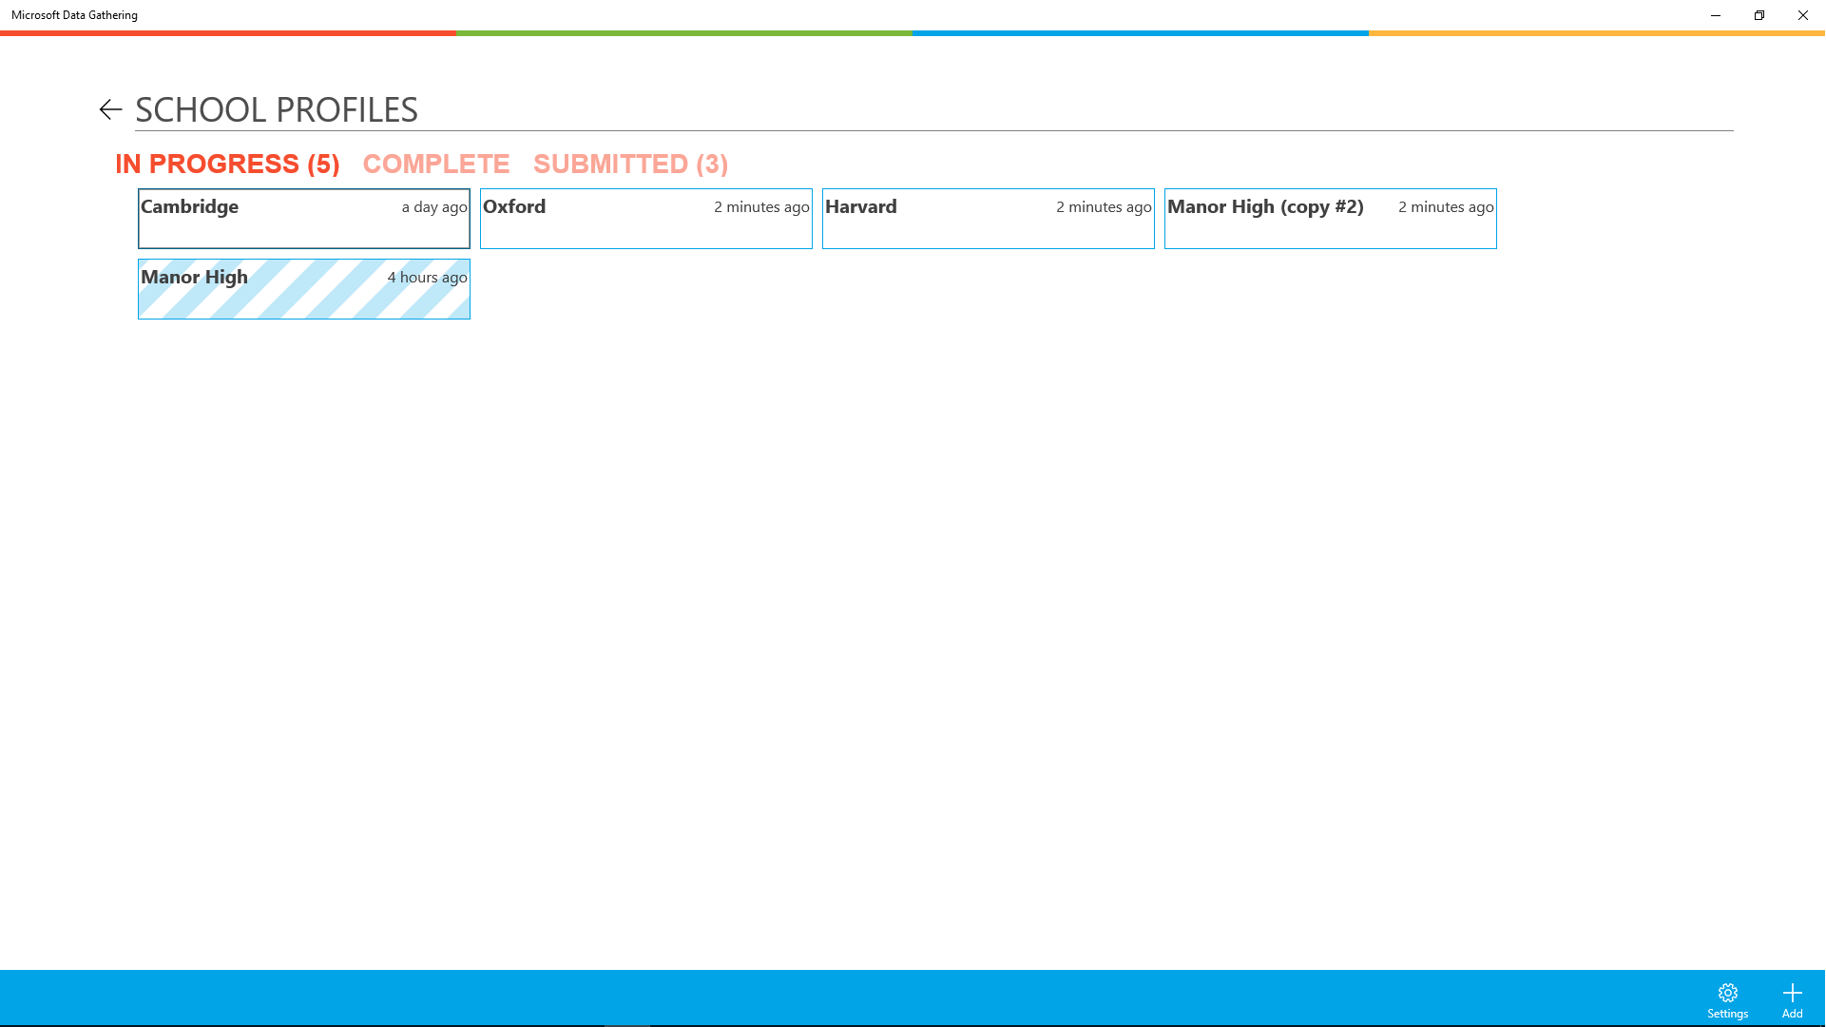Switch to the In Progress tab
The image size is (1826, 1027).
227,164
